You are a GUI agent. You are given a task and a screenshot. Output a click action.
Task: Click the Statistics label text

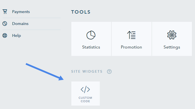click(91, 47)
